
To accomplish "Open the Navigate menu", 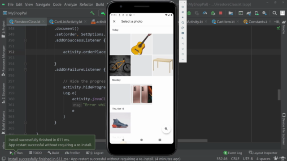I will (43, 4).
